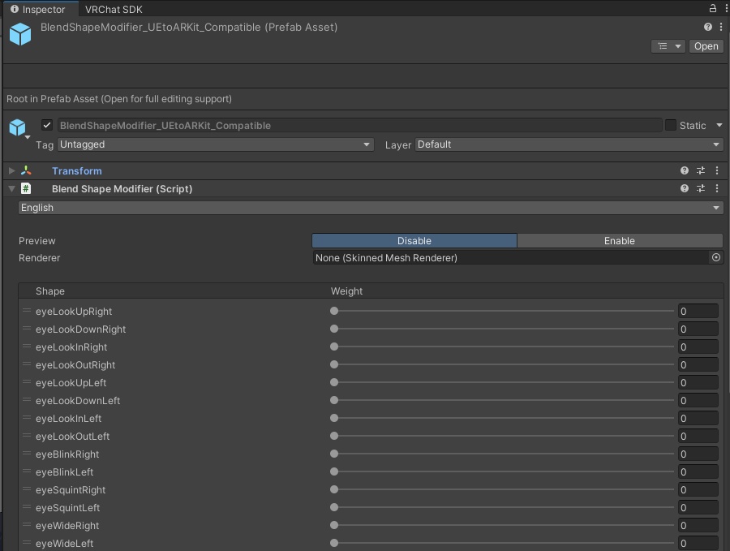The width and height of the screenshot is (730, 551).
Task: Click the Inspector lock icon
Action: pyautogui.click(x=712, y=8)
